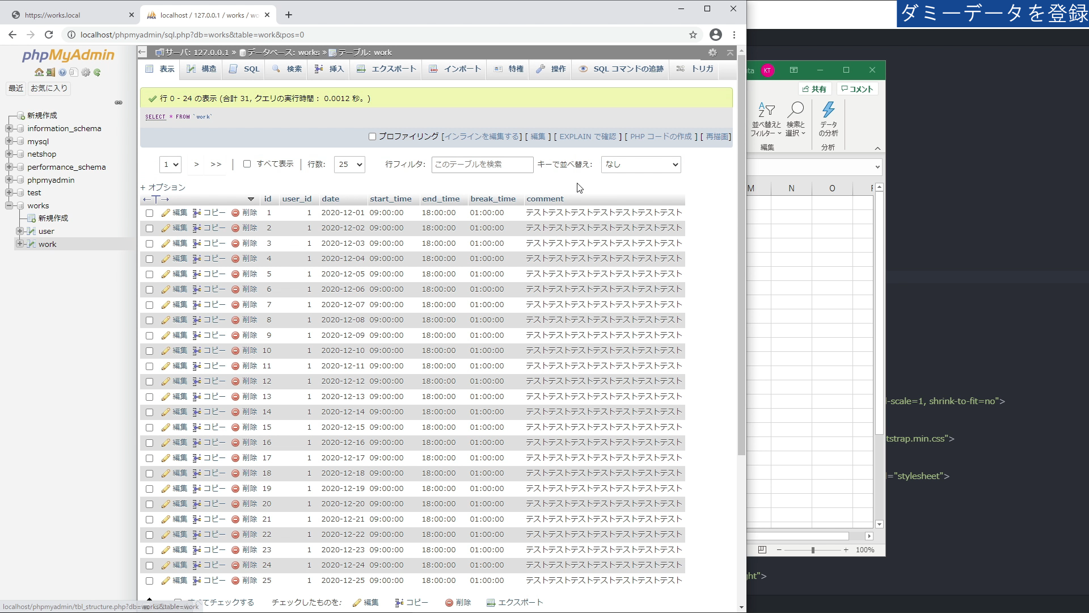The image size is (1089, 613).
Task: Tick the checkbox for row id 7
Action: [150, 305]
